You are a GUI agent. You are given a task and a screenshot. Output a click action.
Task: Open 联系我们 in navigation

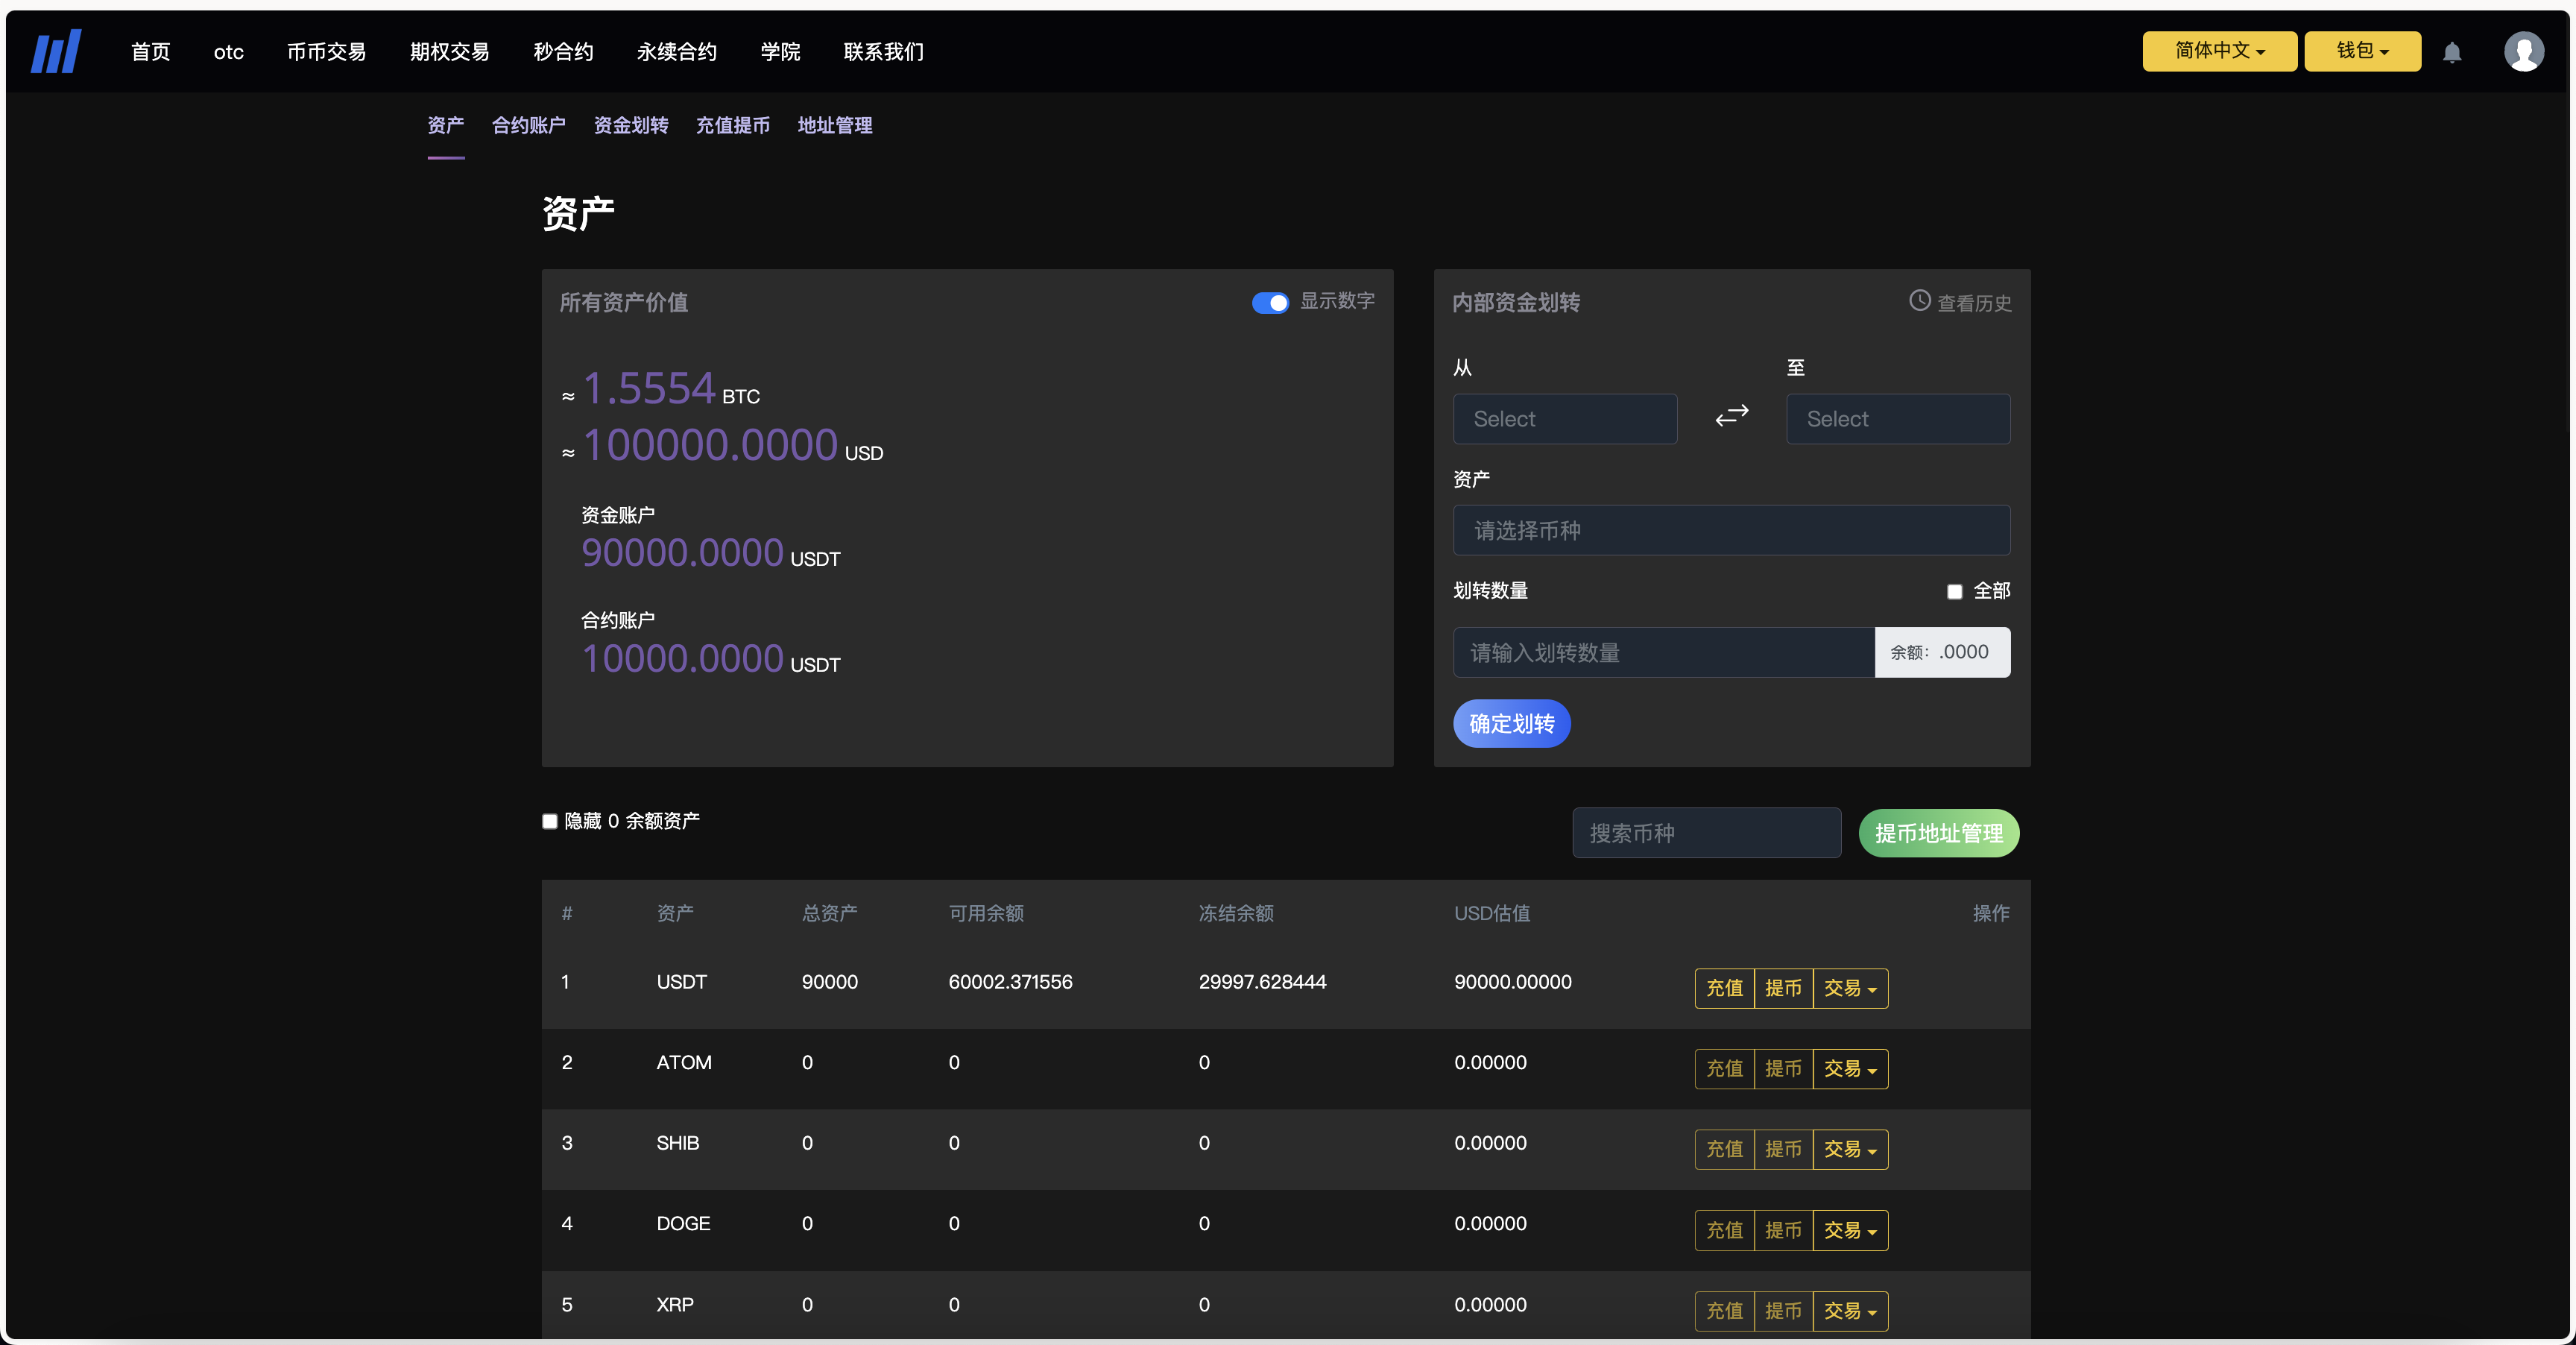pyautogui.click(x=884, y=52)
